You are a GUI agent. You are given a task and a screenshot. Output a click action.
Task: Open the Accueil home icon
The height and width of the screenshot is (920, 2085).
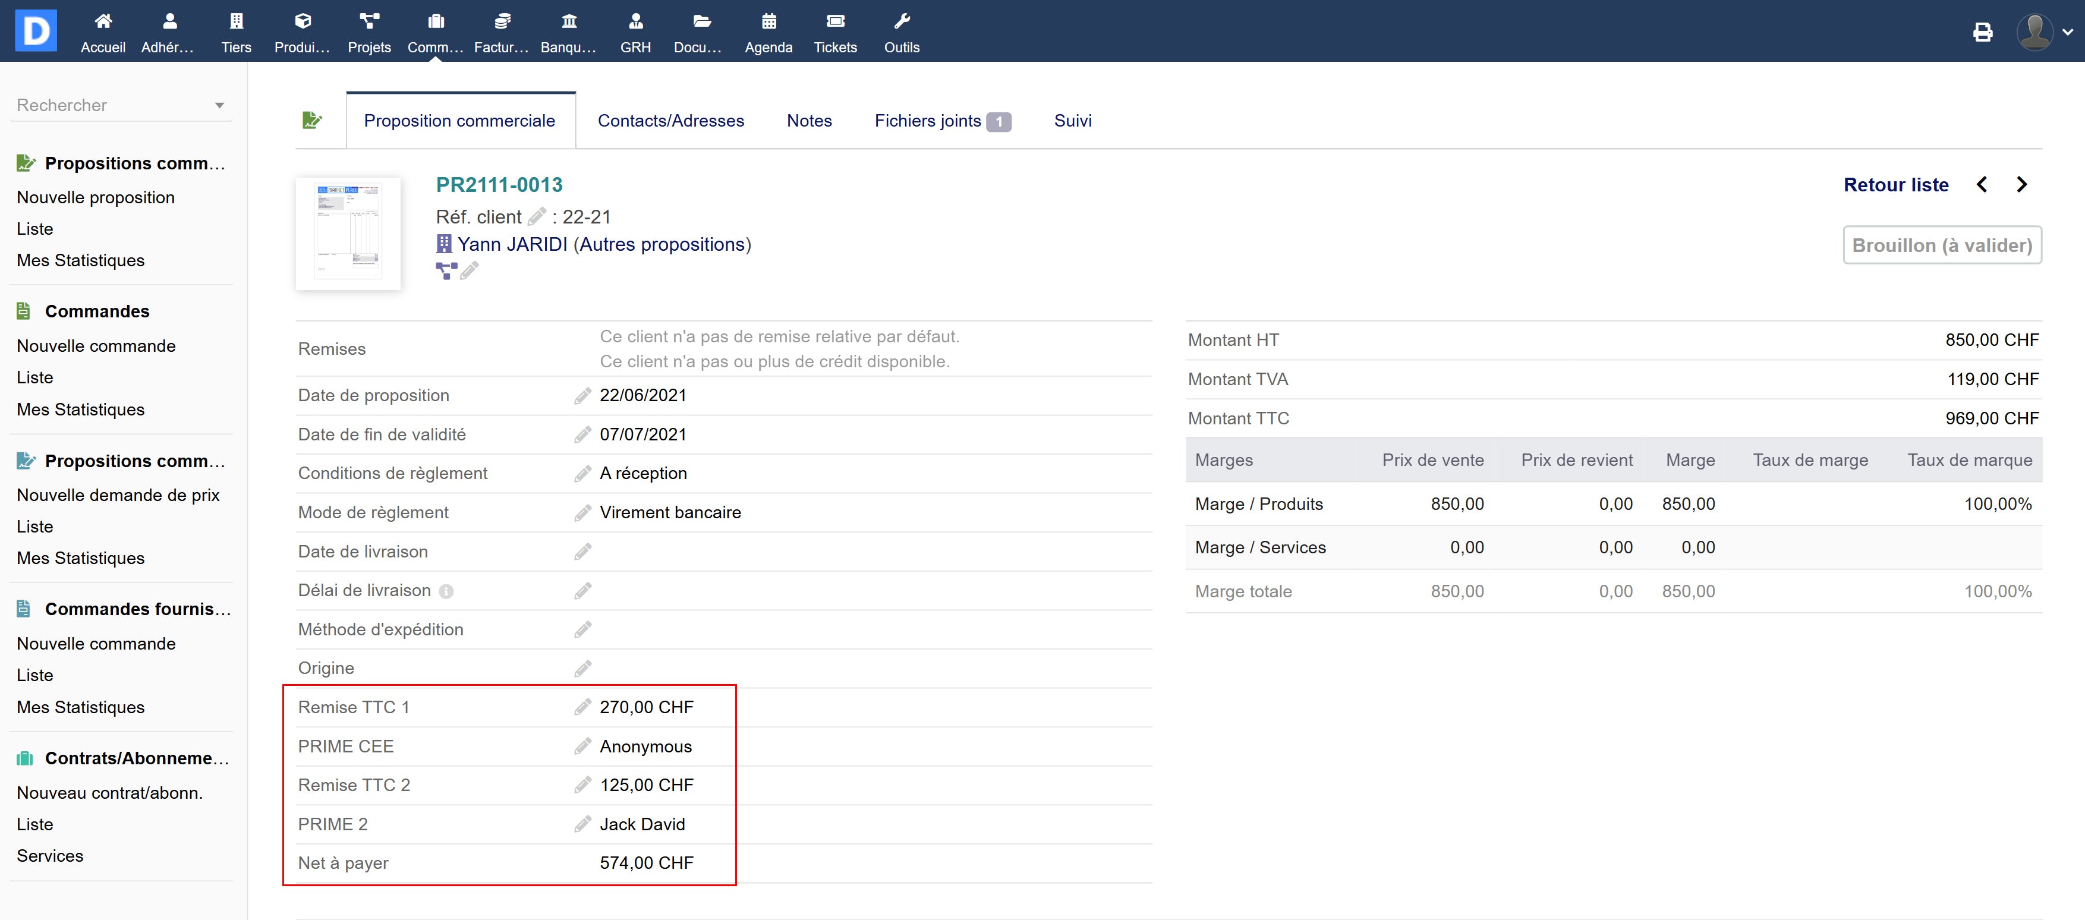[x=103, y=22]
